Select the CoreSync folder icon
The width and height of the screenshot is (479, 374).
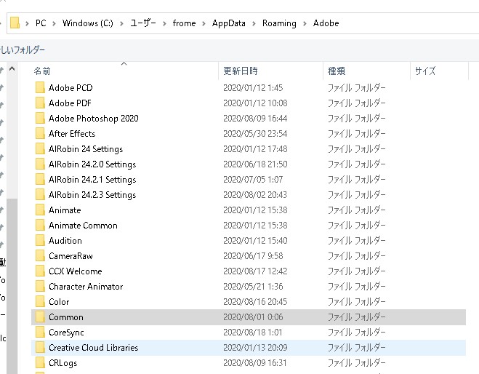pyautogui.click(x=40, y=333)
